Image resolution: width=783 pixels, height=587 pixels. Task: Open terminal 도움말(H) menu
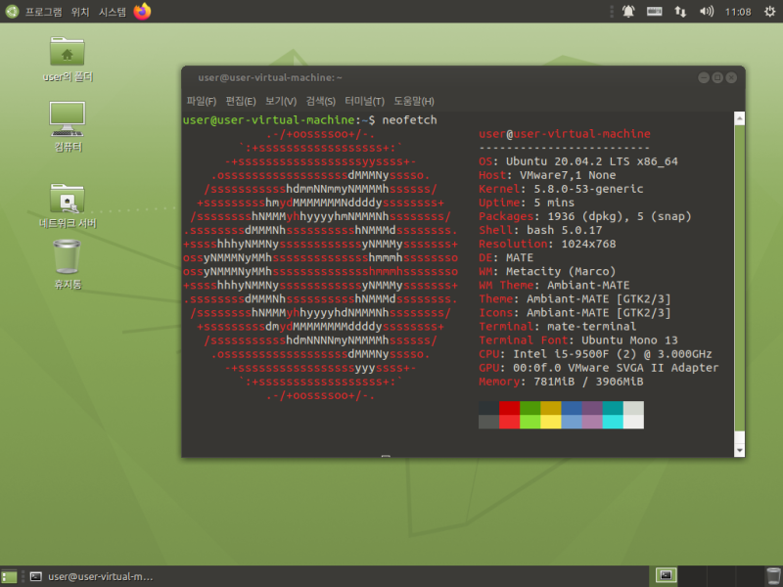pyautogui.click(x=414, y=102)
